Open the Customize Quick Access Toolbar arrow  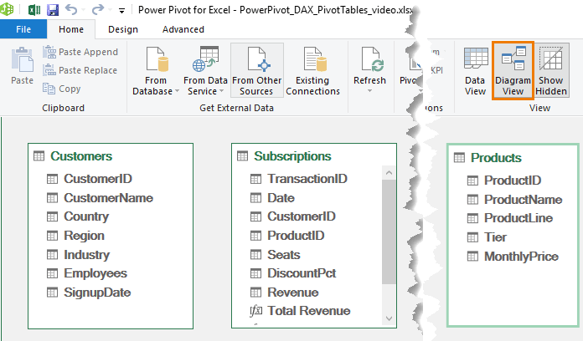tap(121, 11)
